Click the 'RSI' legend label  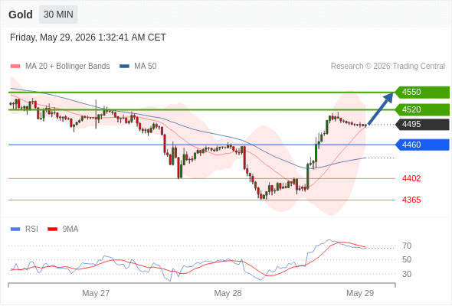(31, 229)
